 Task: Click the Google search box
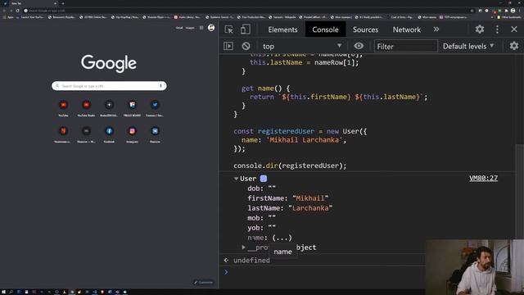tap(109, 86)
